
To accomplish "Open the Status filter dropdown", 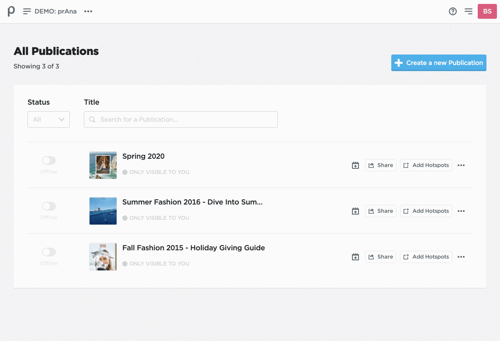I will pos(48,119).
